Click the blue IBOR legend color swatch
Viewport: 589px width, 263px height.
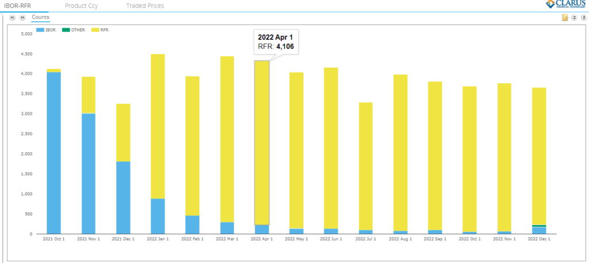click(40, 30)
